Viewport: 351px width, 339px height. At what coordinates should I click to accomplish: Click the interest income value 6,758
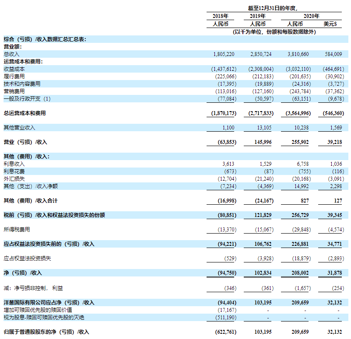tap(303, 164)
